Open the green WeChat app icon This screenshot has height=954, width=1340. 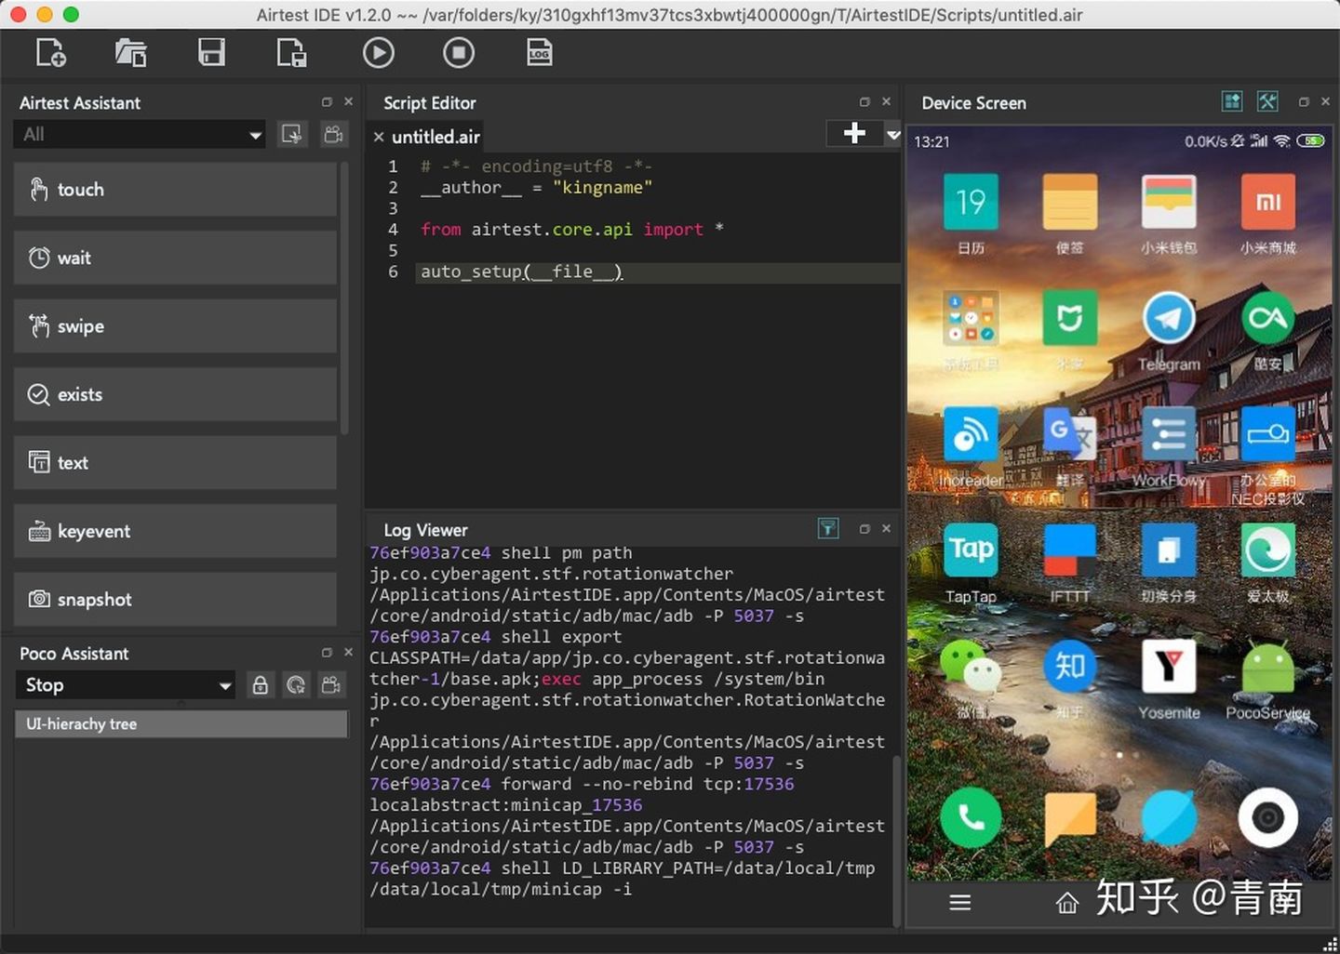point(971,666)
